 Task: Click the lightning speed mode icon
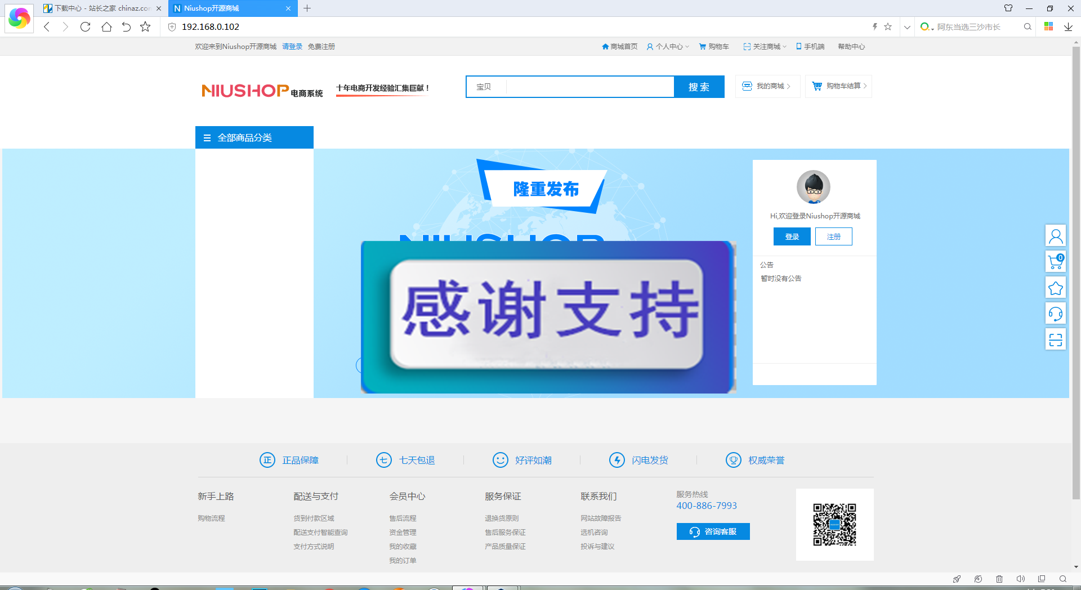[x=875, y=26]
